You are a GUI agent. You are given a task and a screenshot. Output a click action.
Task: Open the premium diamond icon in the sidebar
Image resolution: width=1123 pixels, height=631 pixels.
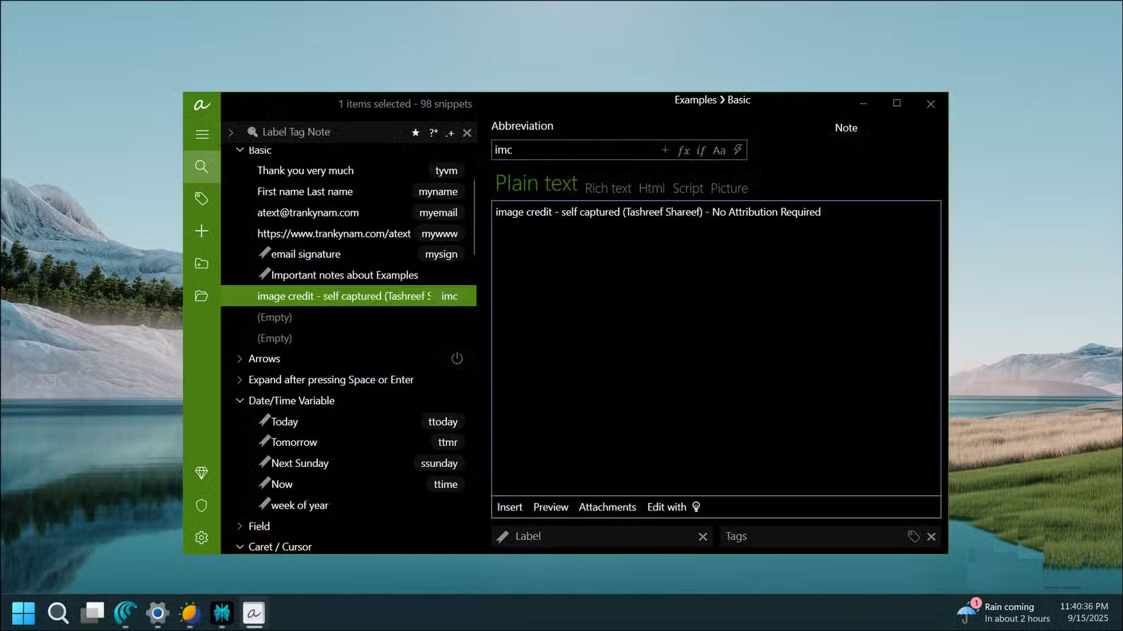201,472
